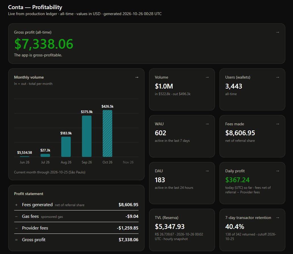This screenshot has width=293, height=254.
Task: Click the Gas fees row label
Action: [x=30, y=216]
